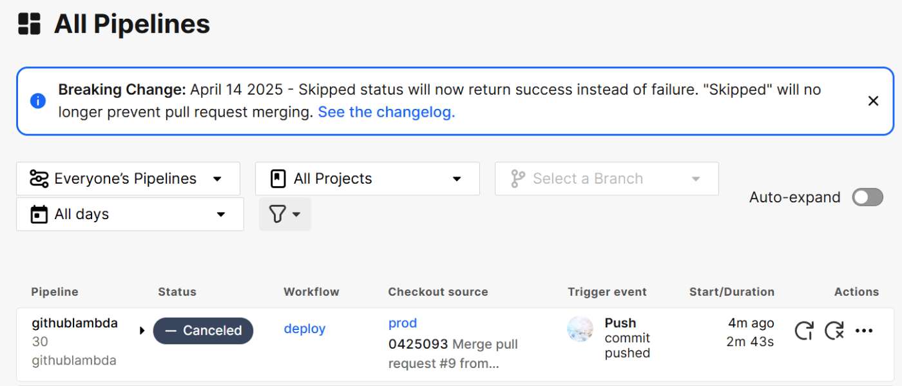The image size is (902, 386).
Task: Click the Push trigger user avatar
Action: pyautogui.click(x=580, y=329)
